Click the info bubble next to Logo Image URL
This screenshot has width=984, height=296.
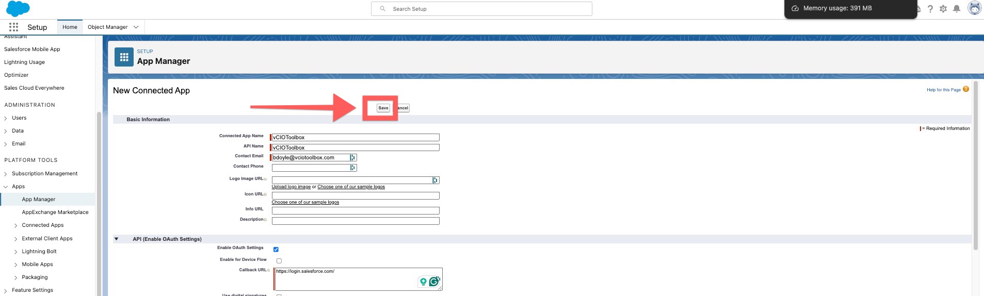point(265,179)
